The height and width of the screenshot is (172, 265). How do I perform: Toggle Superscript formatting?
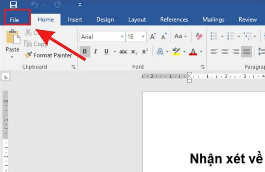[145, 51]
